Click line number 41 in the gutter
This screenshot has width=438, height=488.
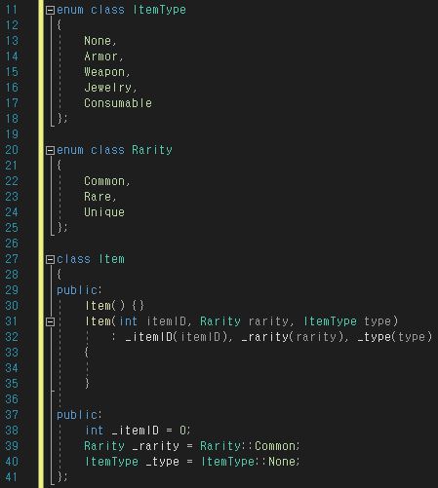point(11,477)
